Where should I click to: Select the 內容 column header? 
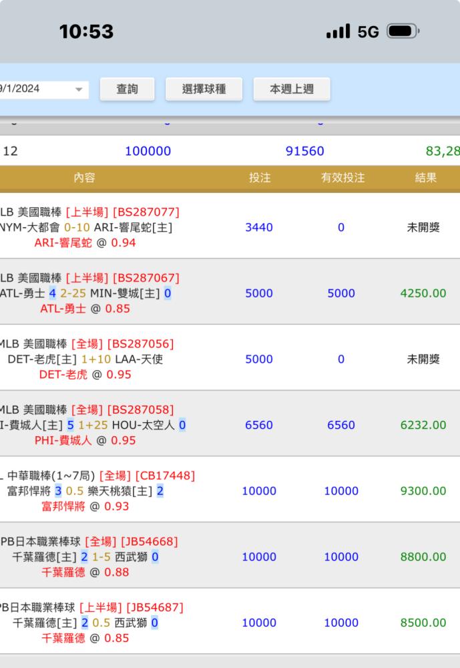point(84,178)
